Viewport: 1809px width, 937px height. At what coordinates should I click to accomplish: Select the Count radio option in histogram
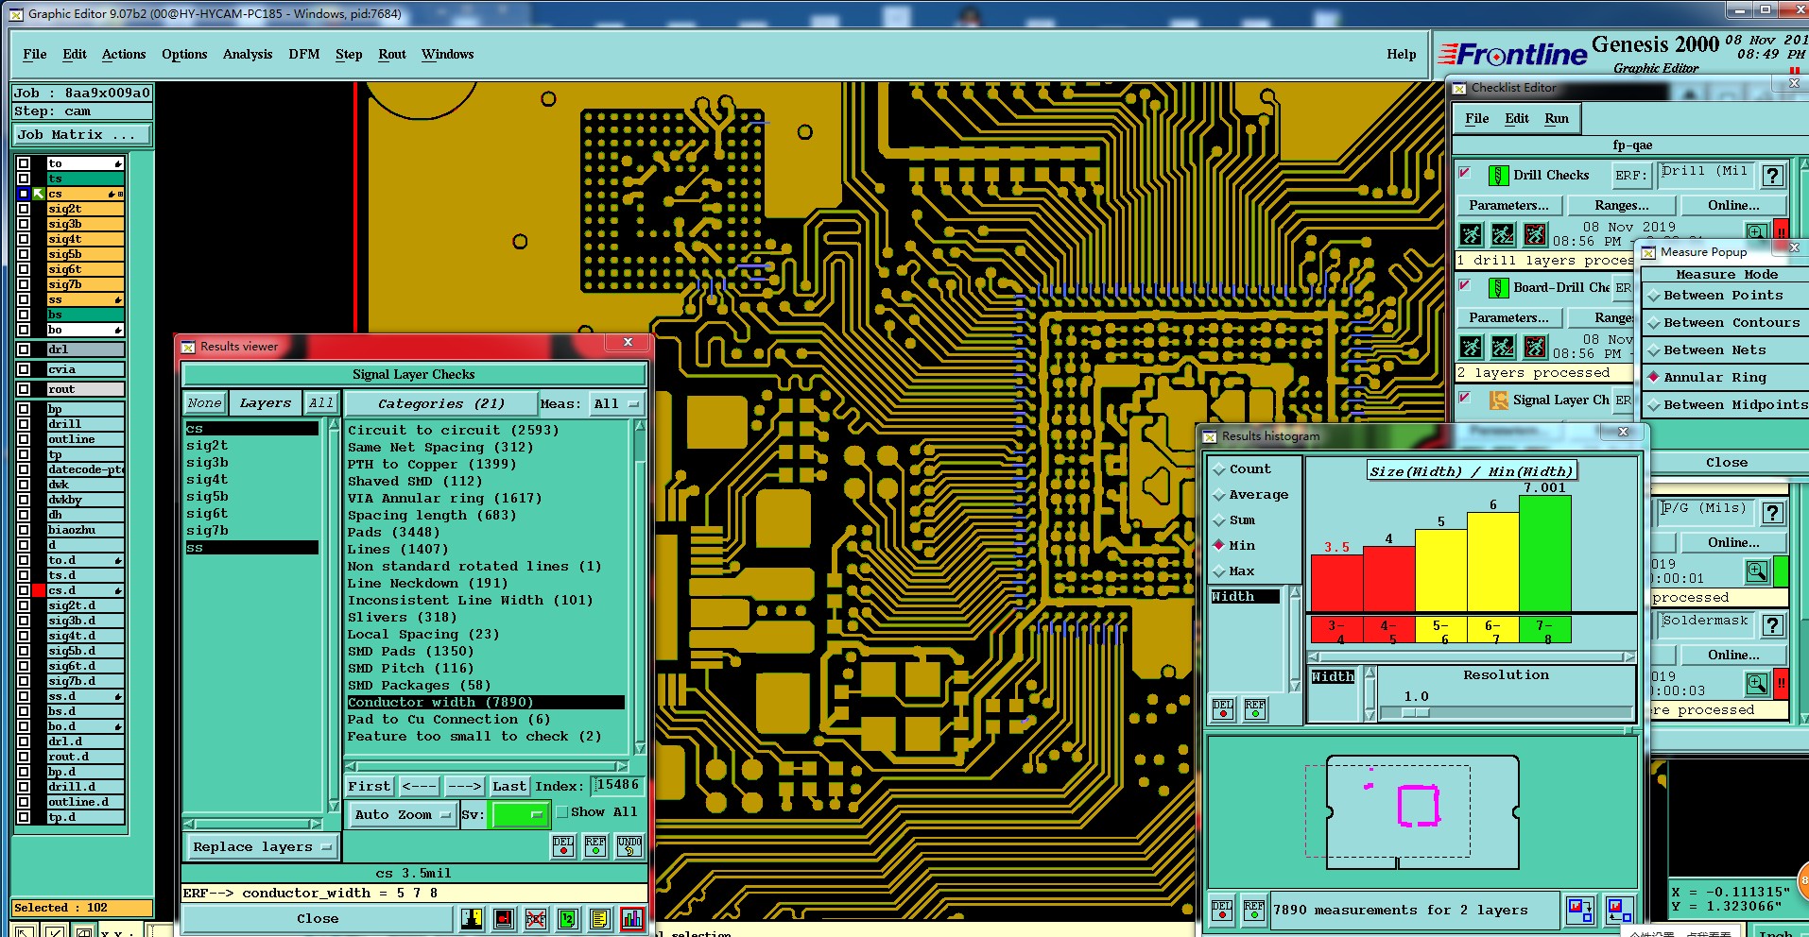1219,469
